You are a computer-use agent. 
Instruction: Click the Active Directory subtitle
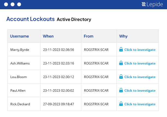(74, 19)
